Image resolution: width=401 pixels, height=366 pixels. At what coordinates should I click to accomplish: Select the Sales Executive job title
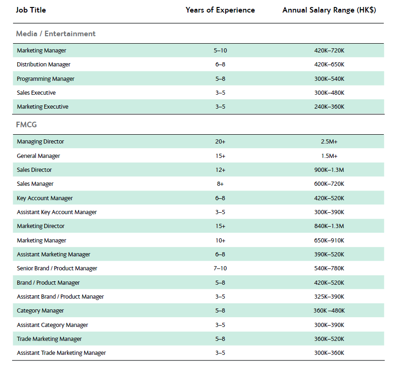(x=36, y=93)
